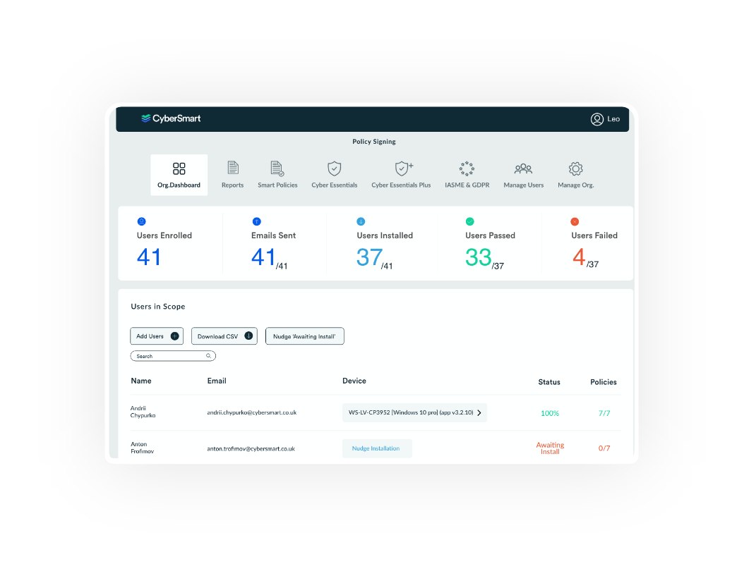Screen dimensions: 744x571
Task: Click Nudge 'Awaiting Install' button
Action: [304, 336]
